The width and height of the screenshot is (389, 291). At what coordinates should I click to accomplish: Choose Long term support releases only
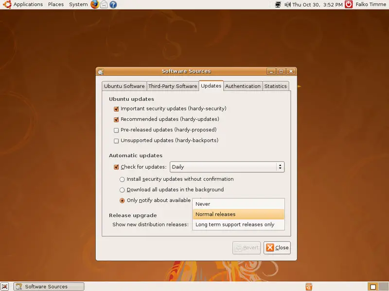coord(235,225)
